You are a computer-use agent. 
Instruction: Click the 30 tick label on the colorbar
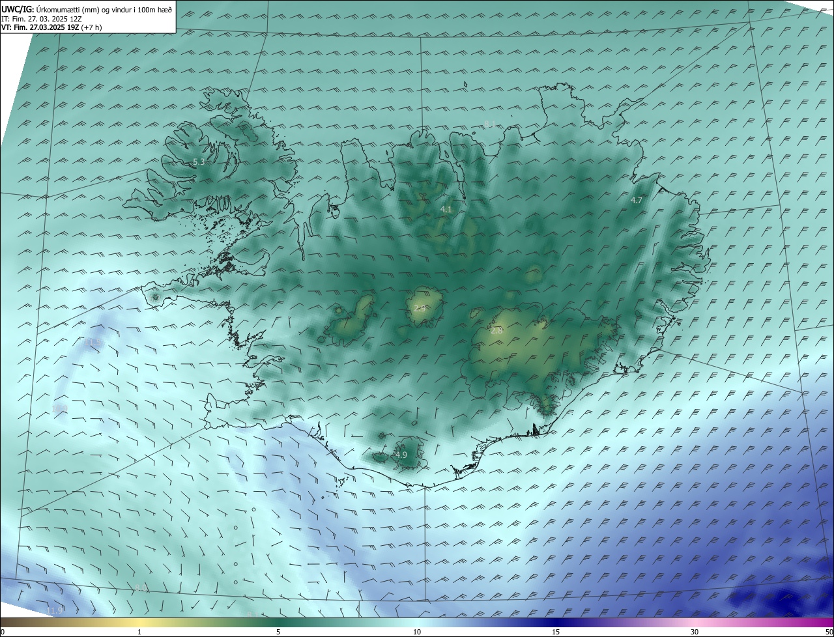click(x=695, y=632)
